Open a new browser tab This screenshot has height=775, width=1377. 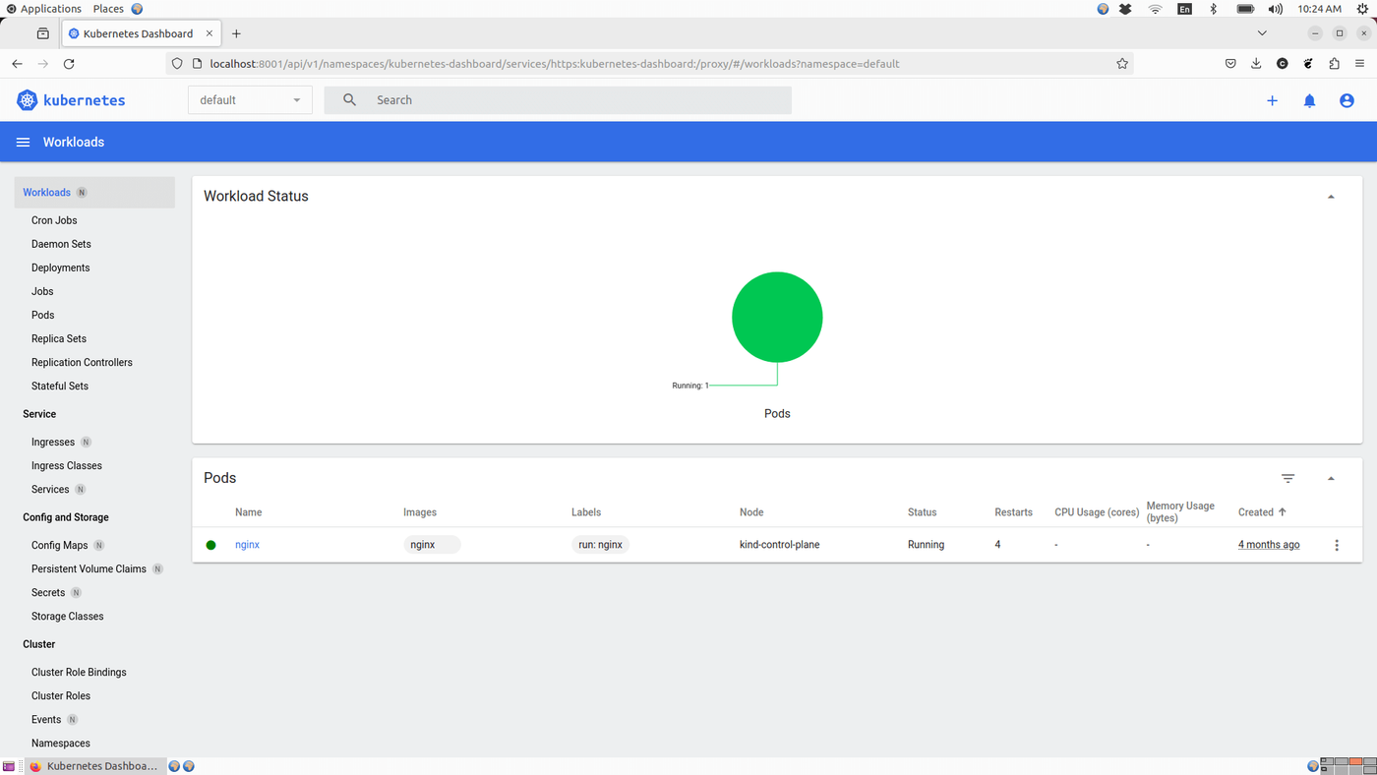(236, 33)
